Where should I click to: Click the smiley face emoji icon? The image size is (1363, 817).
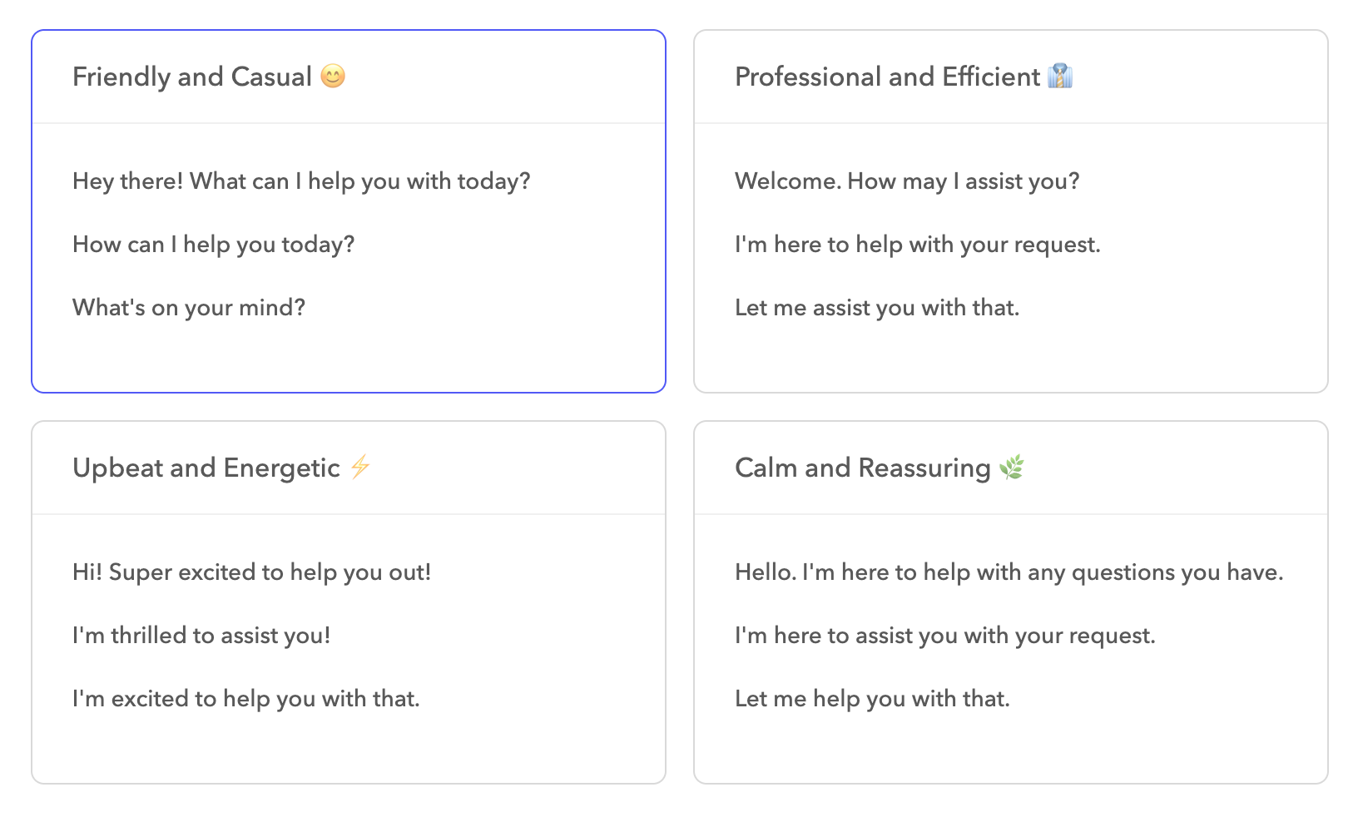pyautogui.click(x=333, y=77)
